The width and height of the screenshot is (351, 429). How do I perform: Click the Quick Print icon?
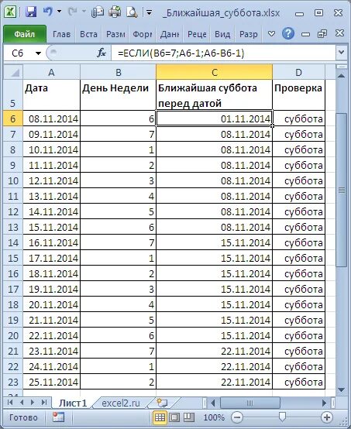115,12
